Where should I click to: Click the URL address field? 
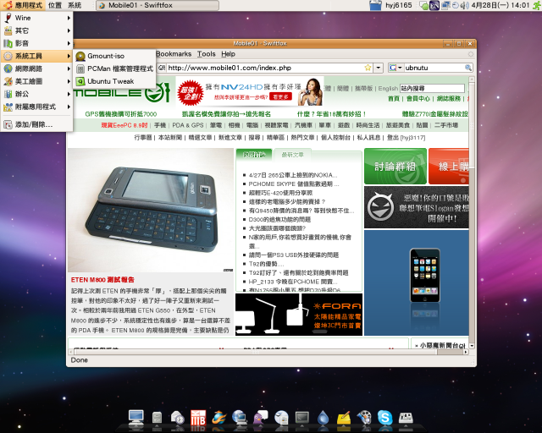[264, 68]
